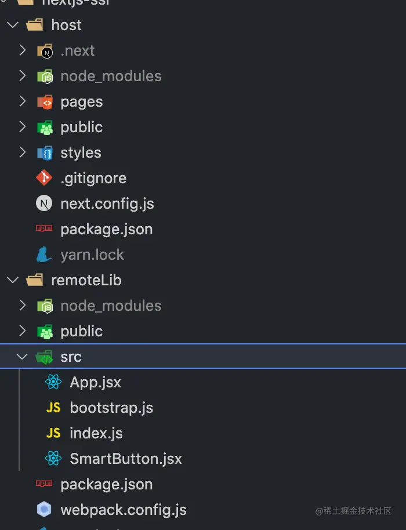This screenshot has width=406, height=530.
Task: Click the React icon beside App.jsx
Action: 53,382
